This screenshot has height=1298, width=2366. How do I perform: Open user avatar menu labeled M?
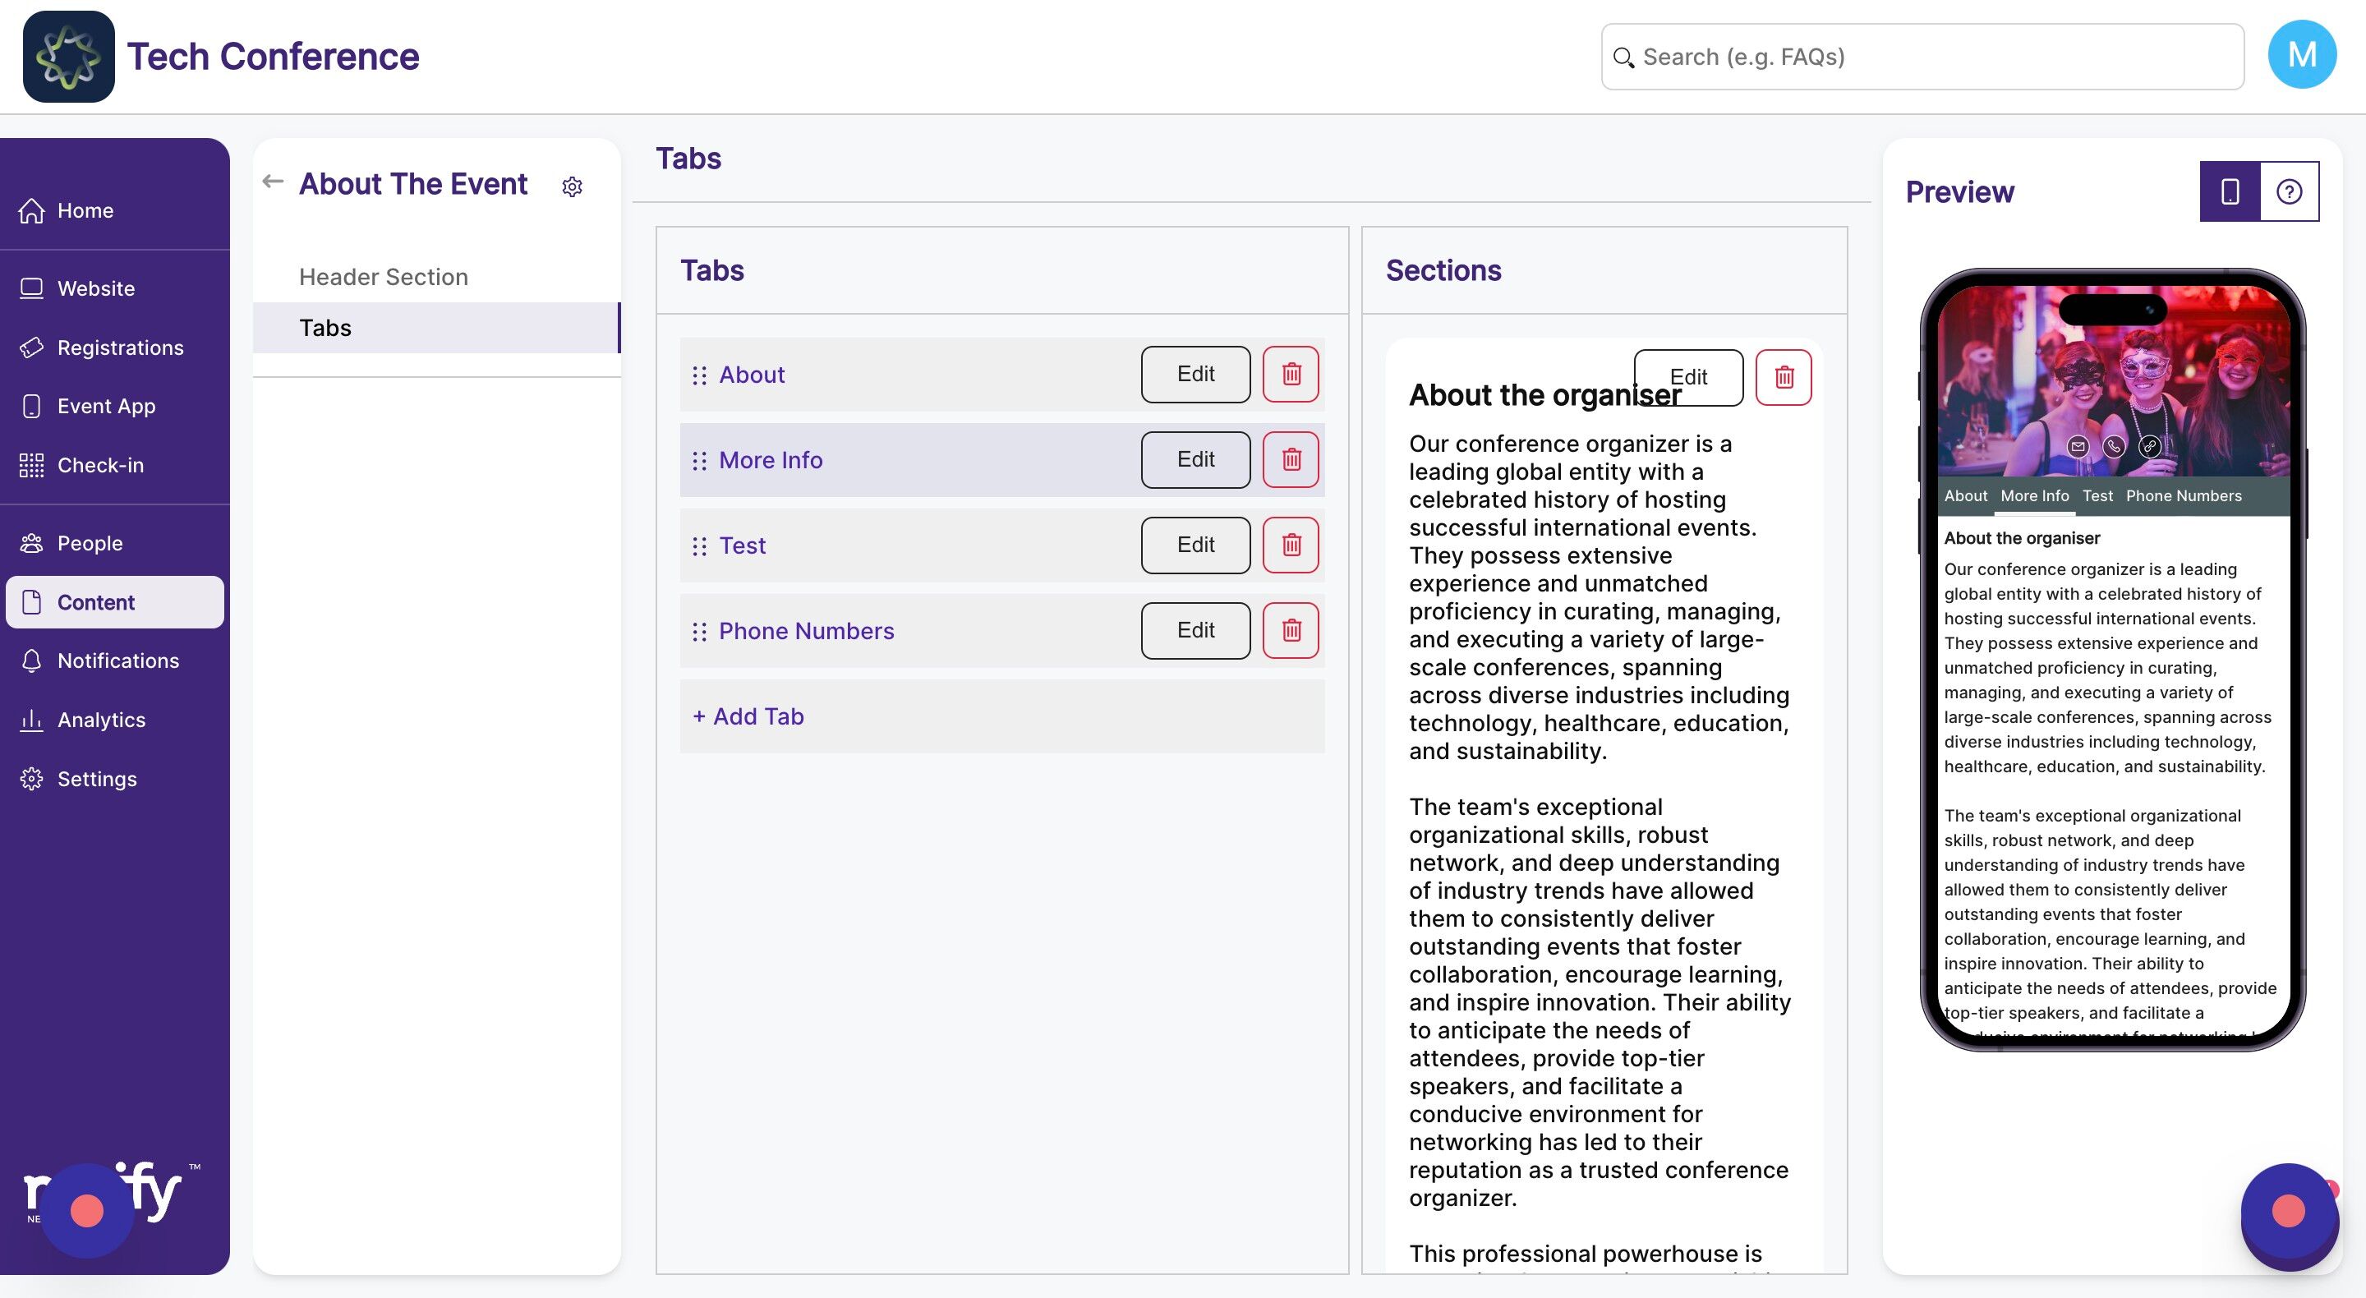2301,55
